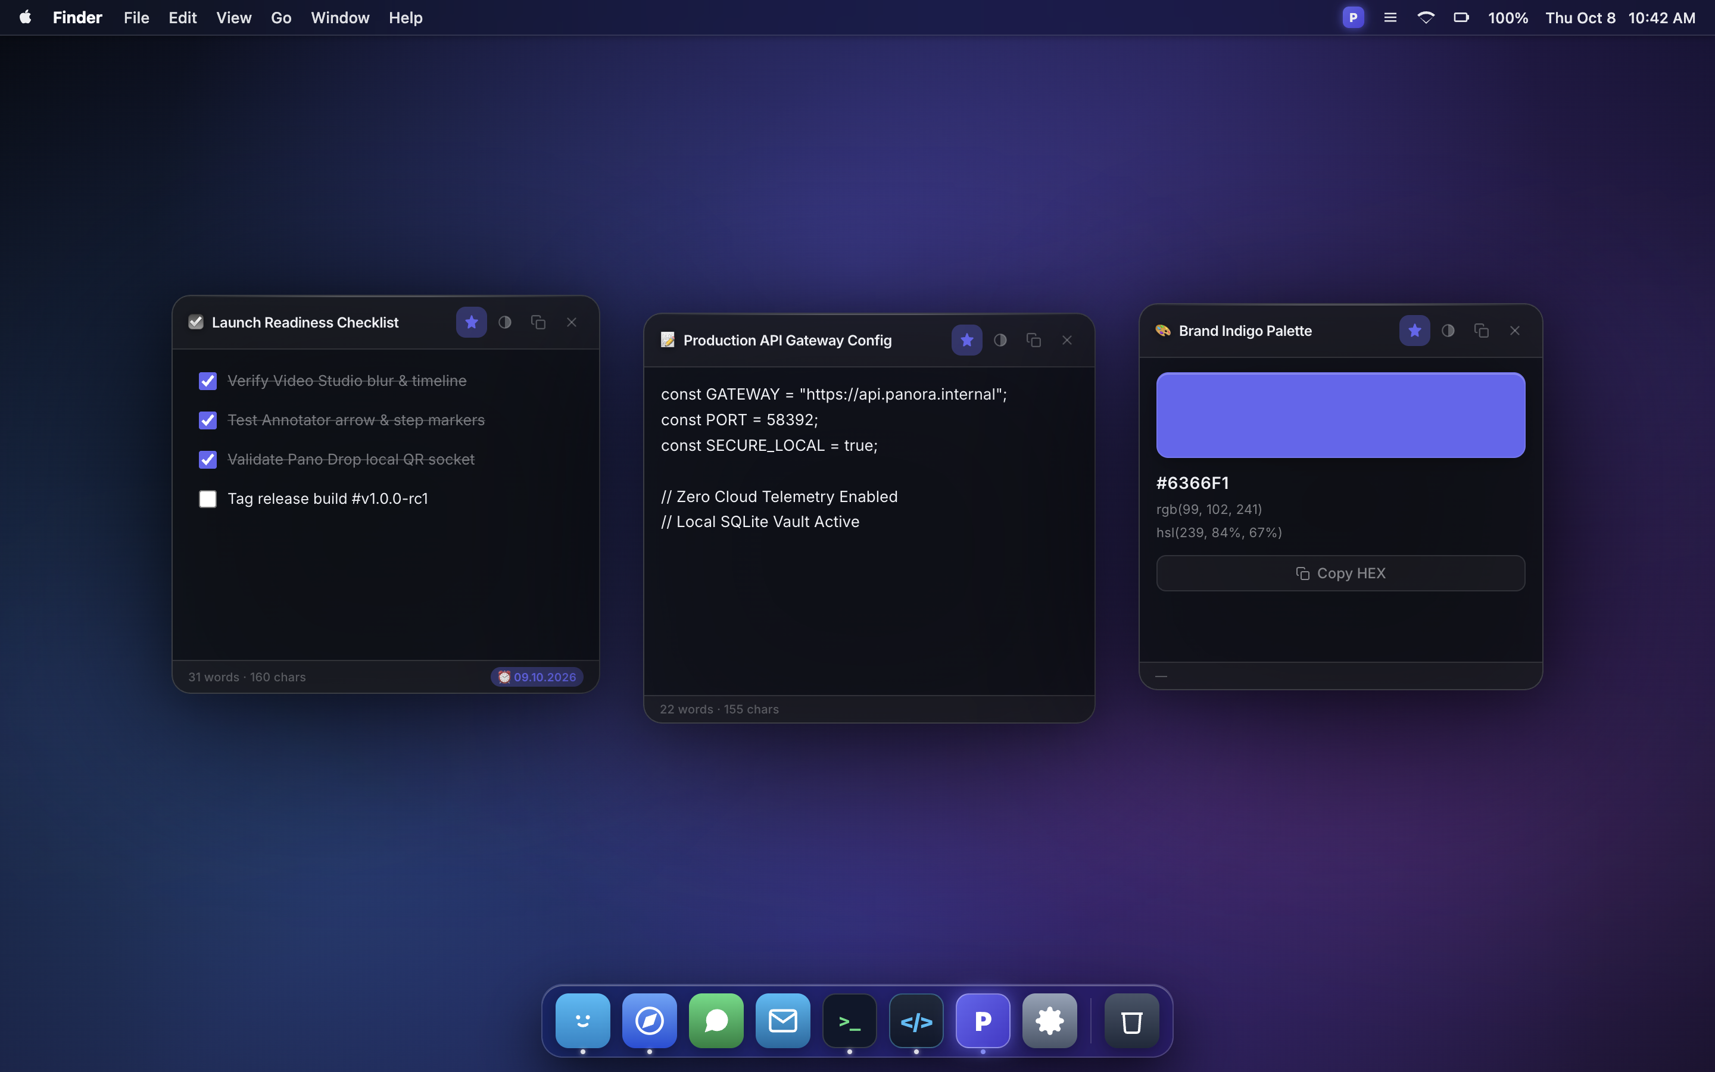This screenshot has width=1715, height=1072.
Task: Click the indigo #6366F1 color swatch
Action: click(x=1340, y=416)
